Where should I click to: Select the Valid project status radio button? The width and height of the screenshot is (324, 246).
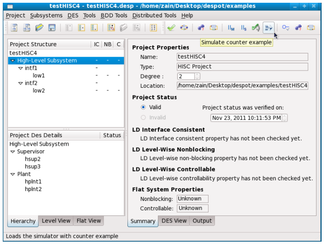click(143, 107)
